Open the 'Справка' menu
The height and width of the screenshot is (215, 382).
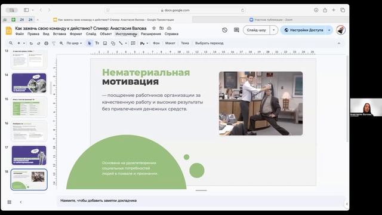coord(171,34)
